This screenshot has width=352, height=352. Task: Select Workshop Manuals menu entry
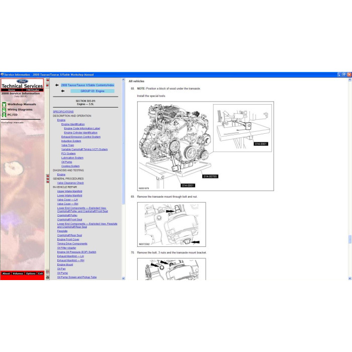click(22, 104)
